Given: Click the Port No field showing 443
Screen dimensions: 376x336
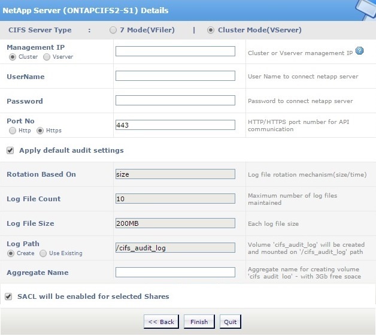Looking at the screenshot, I should [175, 125].
